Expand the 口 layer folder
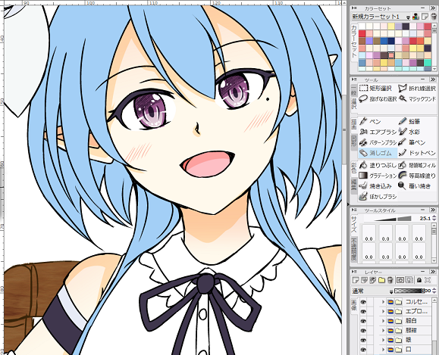The image size is (439, 355). 384,350
